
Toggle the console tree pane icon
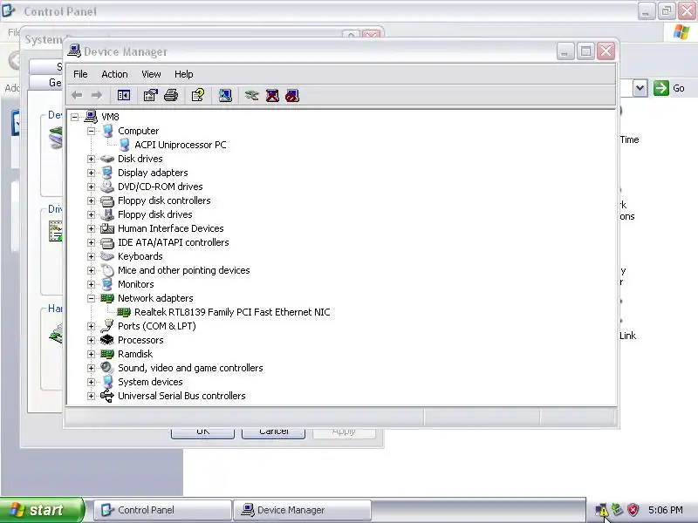coord(124,95)
